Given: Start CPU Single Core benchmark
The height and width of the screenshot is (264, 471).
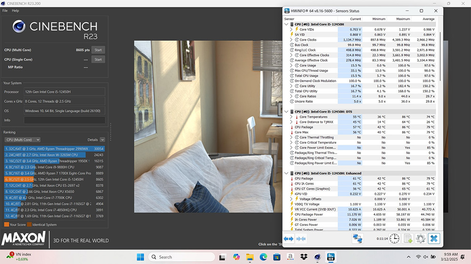Looking at the screenshot, I should coord(98,59).
